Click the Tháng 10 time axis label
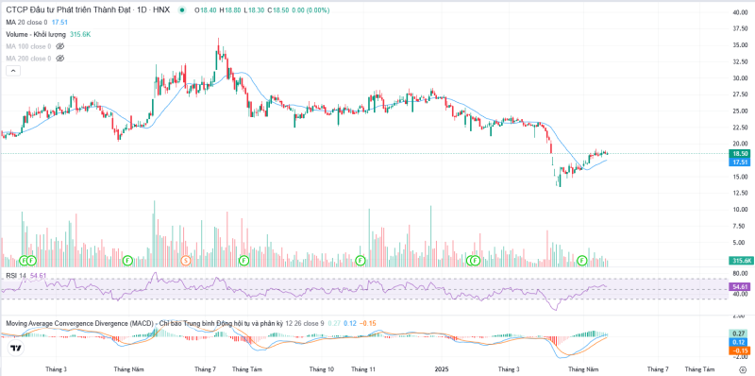The height and width of the screenshot is (376, 755). click(x=322, y=369)
